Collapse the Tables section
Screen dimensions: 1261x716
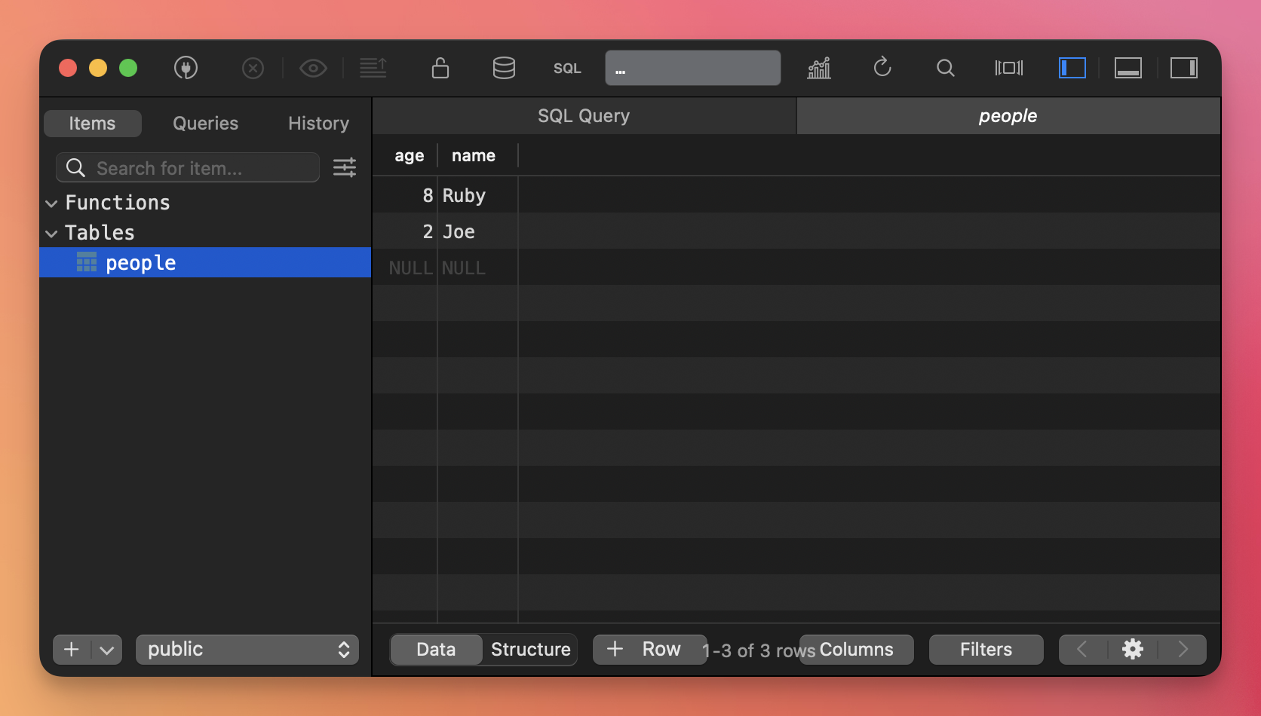tap(52, 234)
